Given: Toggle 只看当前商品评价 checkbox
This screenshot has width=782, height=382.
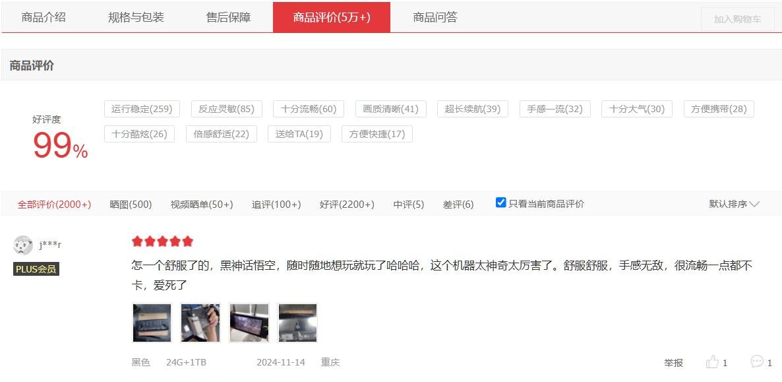Looking at the screenshot, I should coord(501,203).
